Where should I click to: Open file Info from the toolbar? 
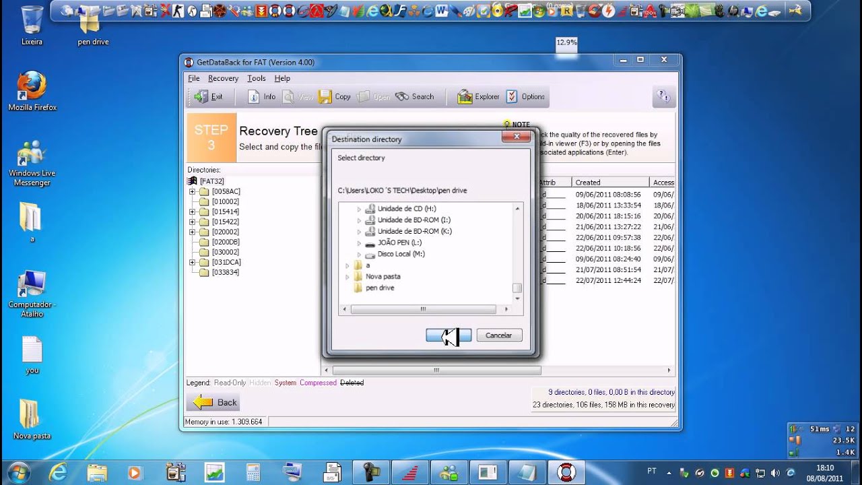pyautogui.click(x=262, y=97)
